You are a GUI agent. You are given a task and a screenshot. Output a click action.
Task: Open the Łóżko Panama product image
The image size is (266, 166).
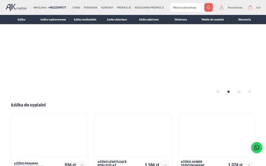50,135
